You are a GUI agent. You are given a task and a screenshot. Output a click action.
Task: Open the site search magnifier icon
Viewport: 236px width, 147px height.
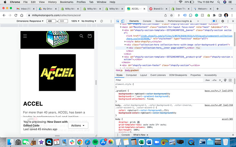(x=81, y=36)
